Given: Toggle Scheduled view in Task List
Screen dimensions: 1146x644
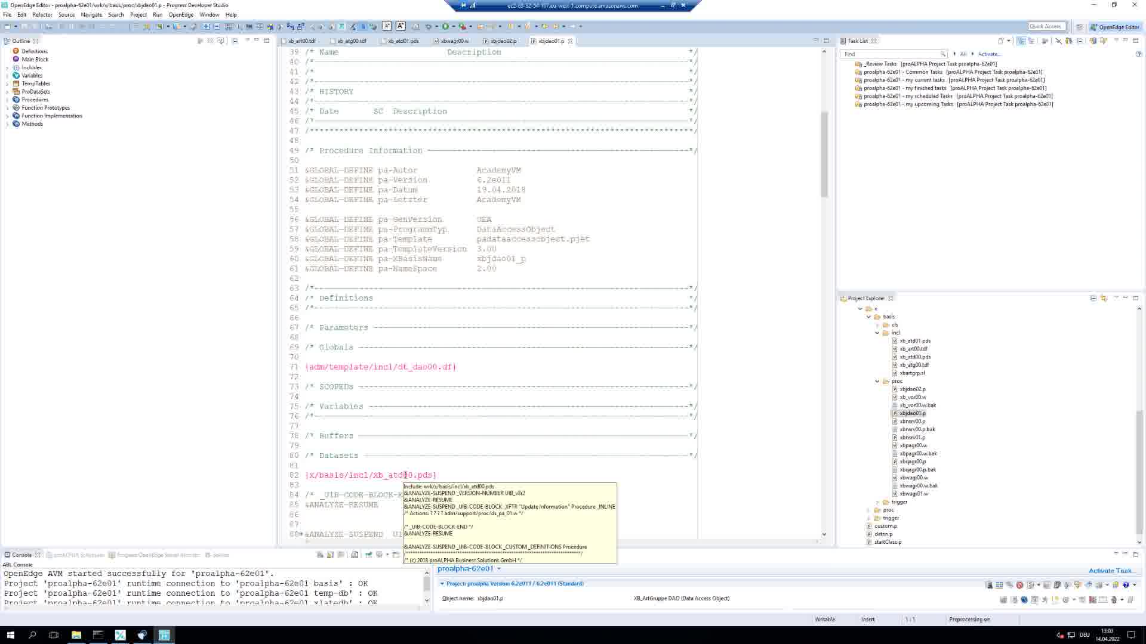Looking at the screenshot, I should click(x=1031, y=41).
